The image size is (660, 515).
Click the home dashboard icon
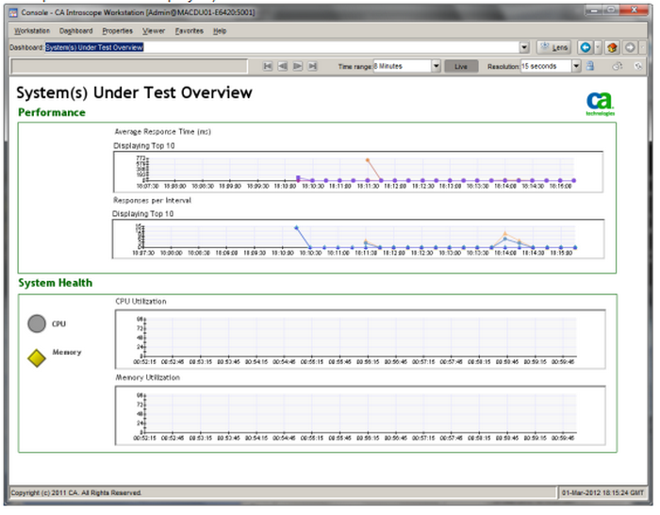tap(611, 47)
